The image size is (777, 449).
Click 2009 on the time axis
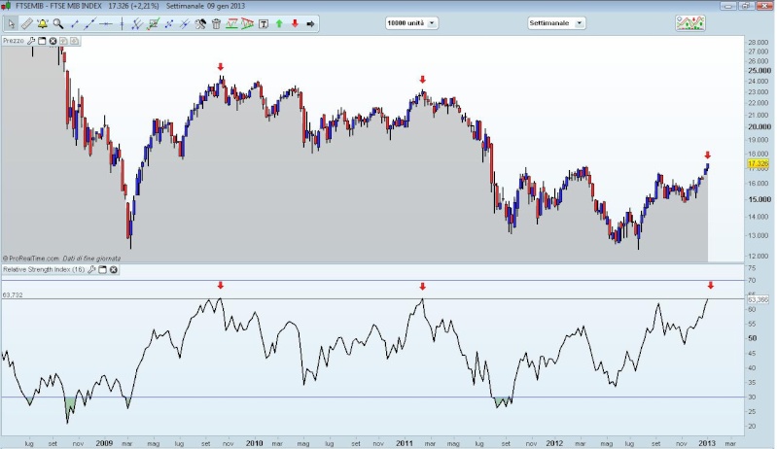[x=104, y=443]
